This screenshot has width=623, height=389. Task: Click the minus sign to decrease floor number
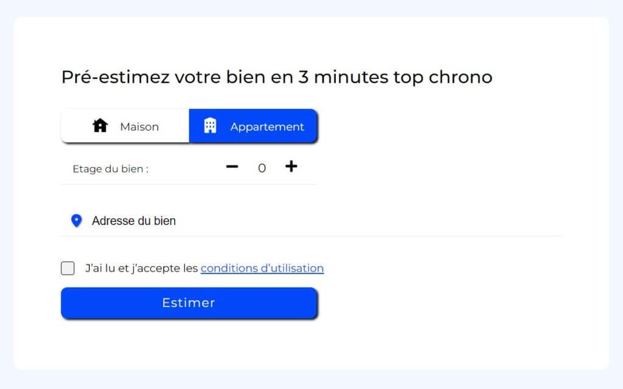click(232, 167)
